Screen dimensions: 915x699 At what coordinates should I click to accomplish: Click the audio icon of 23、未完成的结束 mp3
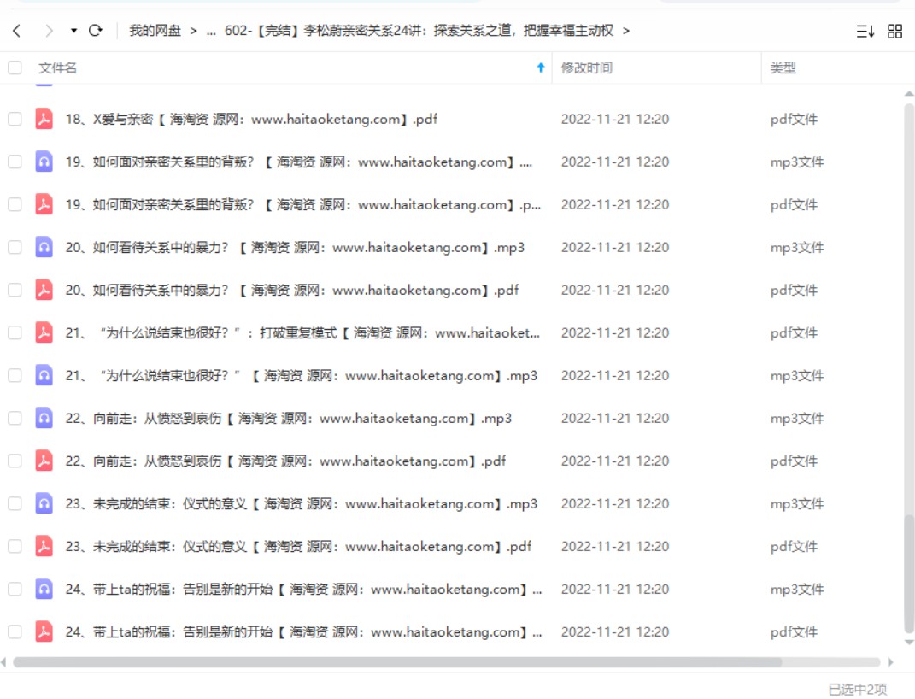point(44,503)
